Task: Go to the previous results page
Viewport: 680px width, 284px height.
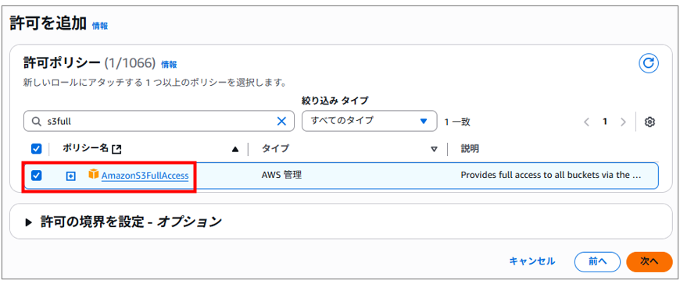Action: 587,122
